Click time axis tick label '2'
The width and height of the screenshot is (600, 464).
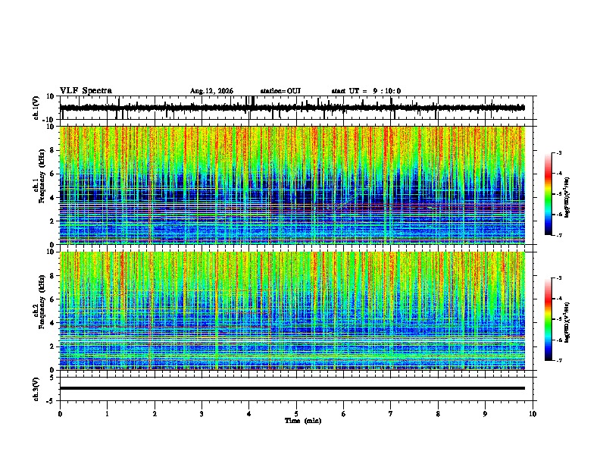[x=155, y=414]
